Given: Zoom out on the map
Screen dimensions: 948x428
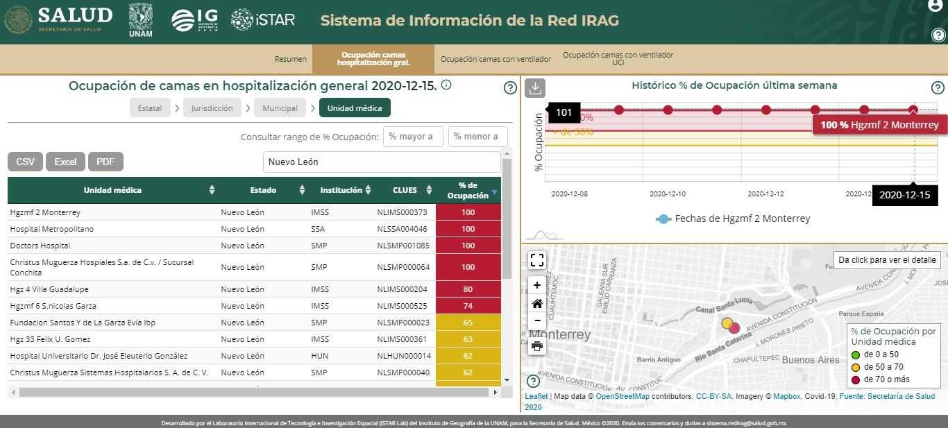Looking at the screenshot, I should pyautogui.click(x=536, y=321).
